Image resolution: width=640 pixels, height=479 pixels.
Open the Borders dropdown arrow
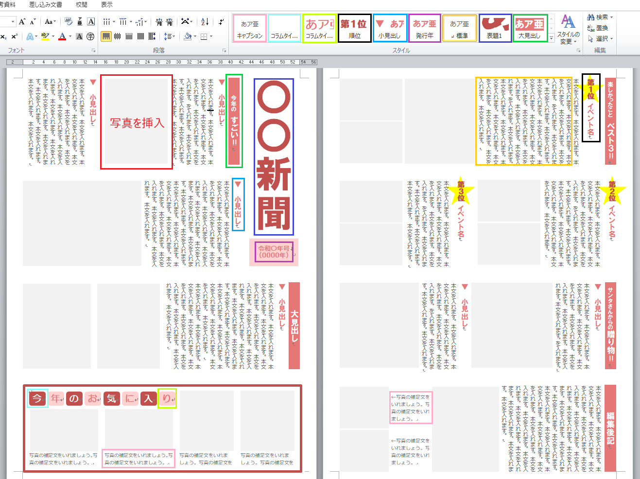211,36
